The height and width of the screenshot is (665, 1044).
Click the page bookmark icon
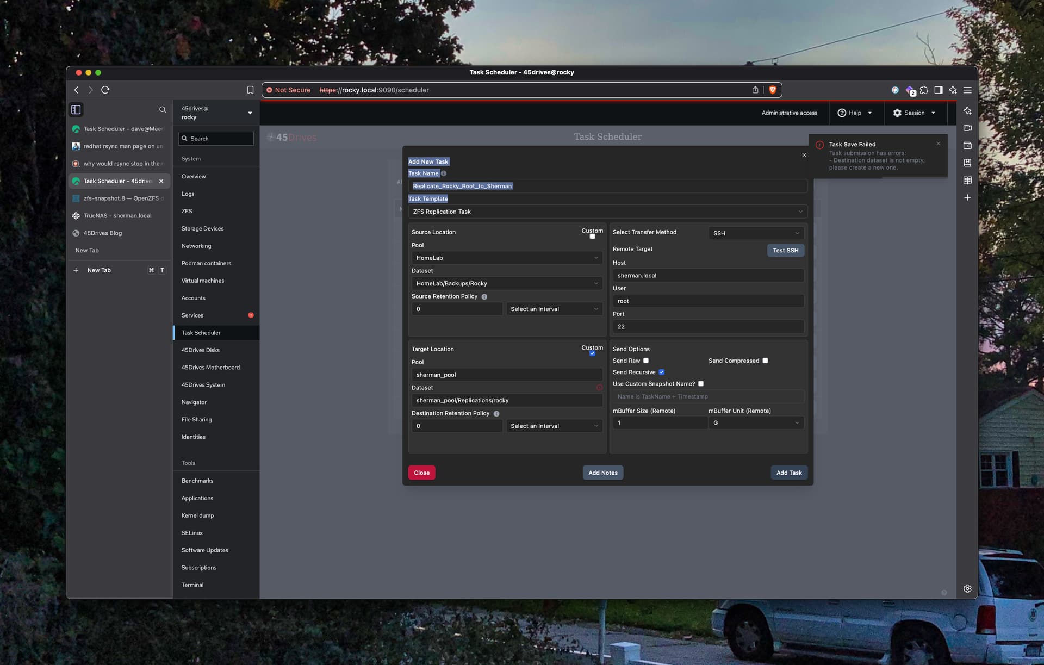pyautogui.click(x=250, y=90)
